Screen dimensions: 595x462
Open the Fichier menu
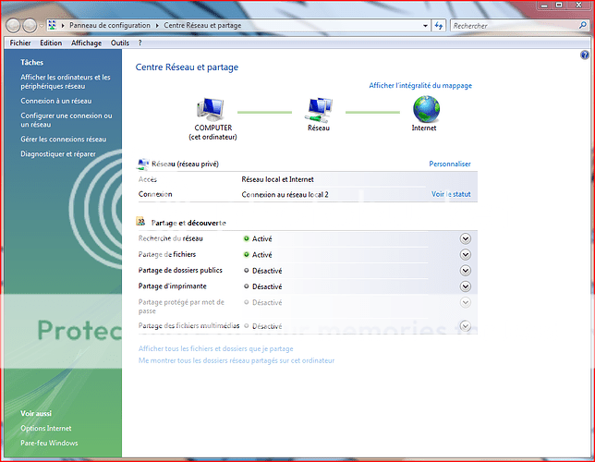[x=20, y=43]
